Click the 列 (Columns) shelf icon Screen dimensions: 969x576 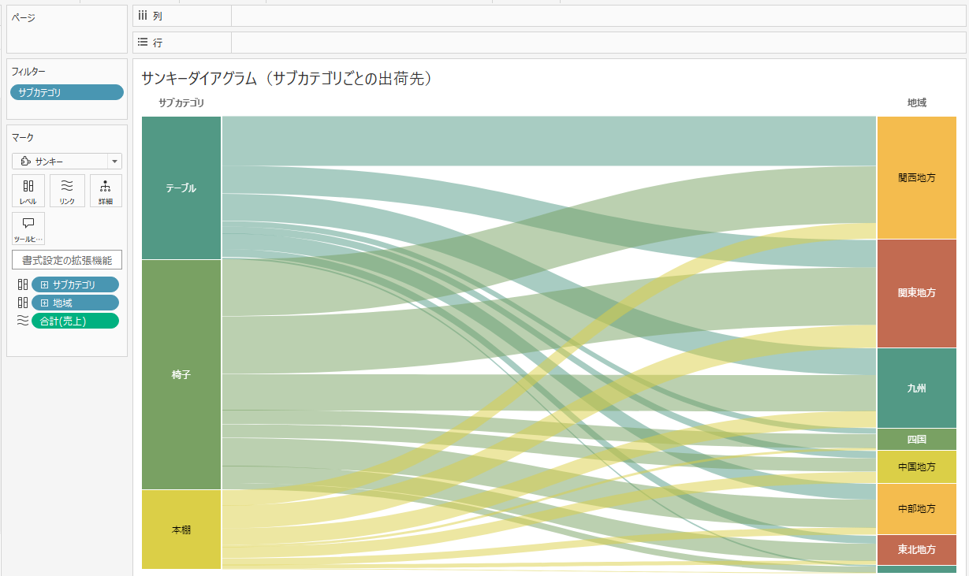143,15
